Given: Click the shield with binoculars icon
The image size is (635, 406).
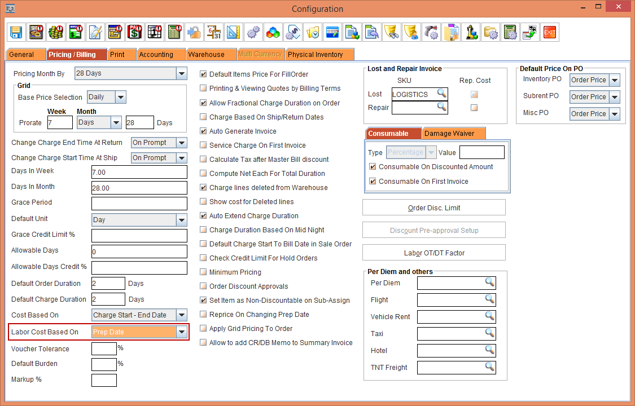Looking at the screenshot, I should 391,32.
